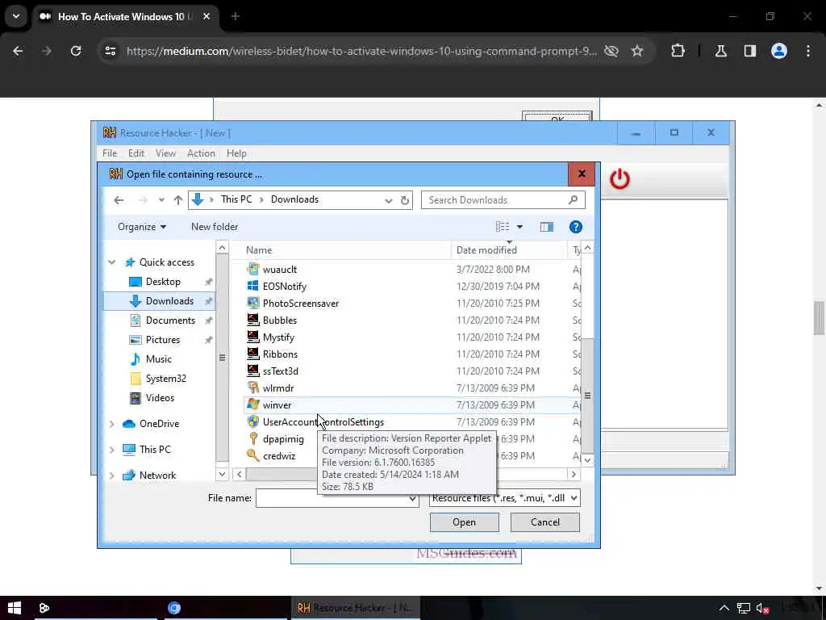Click the dialog back arrow
The image size is (826, 620).
pyautogui.click(x=119, y=200)
